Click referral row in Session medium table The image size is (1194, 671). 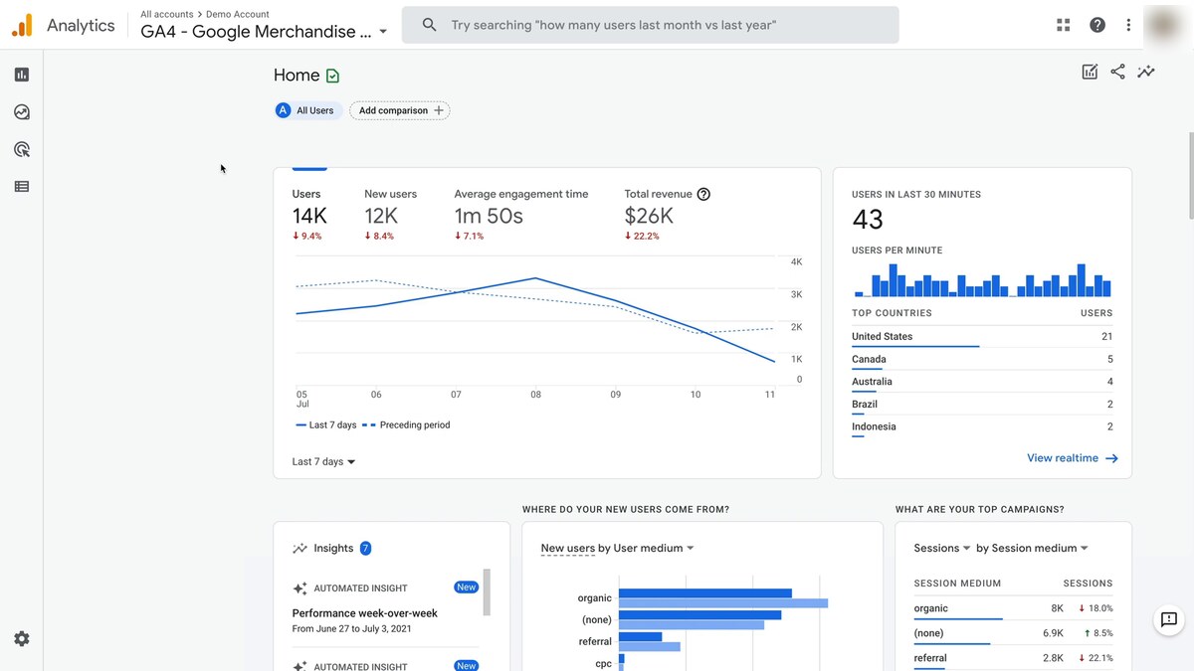(x=1013, y=658)
